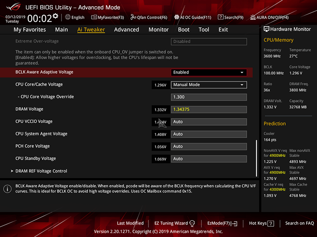Click the Search on FAQ link
Viewport: 317px width, 237px height.
click(x=300, y=223)
